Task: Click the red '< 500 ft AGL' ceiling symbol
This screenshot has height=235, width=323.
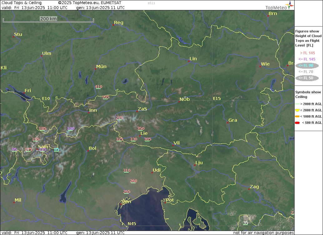Action: pyautogui.click(x=297, y=123)
